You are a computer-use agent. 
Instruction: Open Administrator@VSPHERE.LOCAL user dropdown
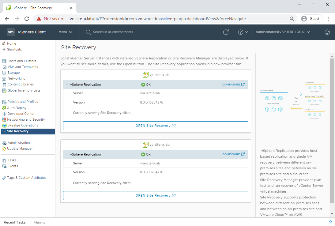point(282,32)
